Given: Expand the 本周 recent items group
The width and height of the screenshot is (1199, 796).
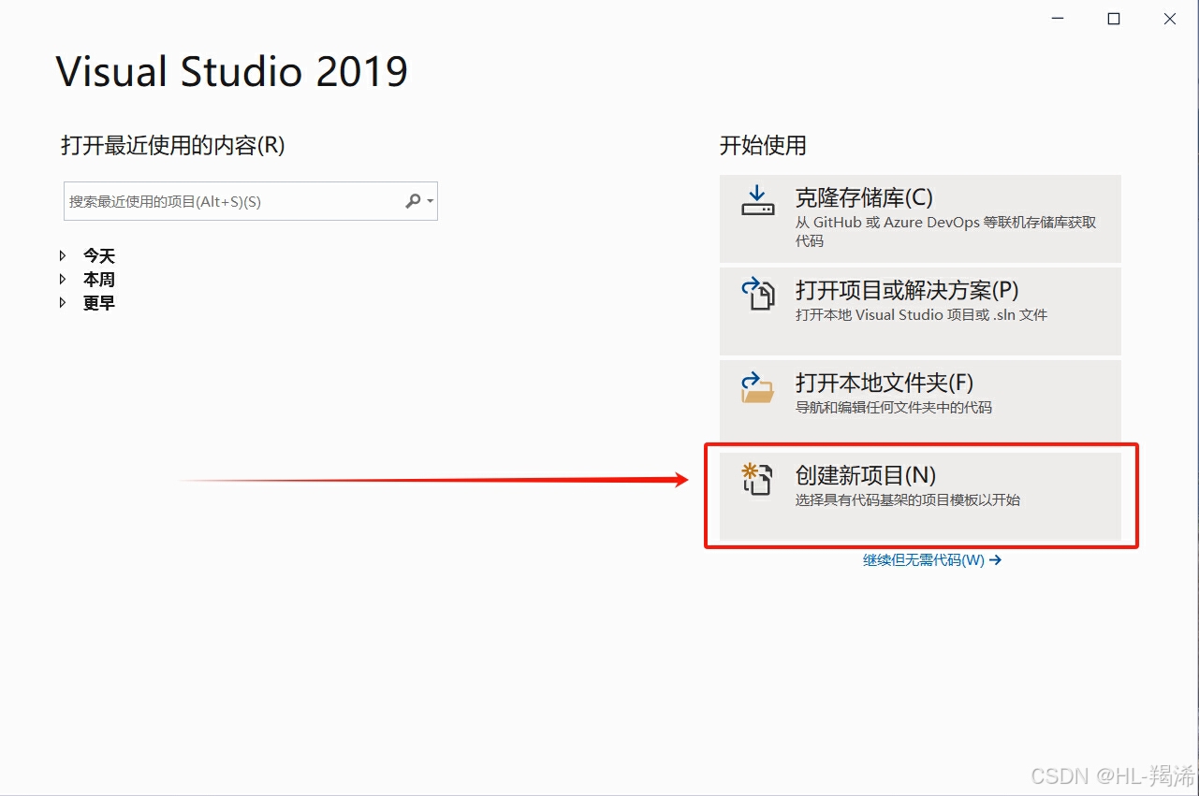Looking at the screenshot, I should [x=99, y=278].
